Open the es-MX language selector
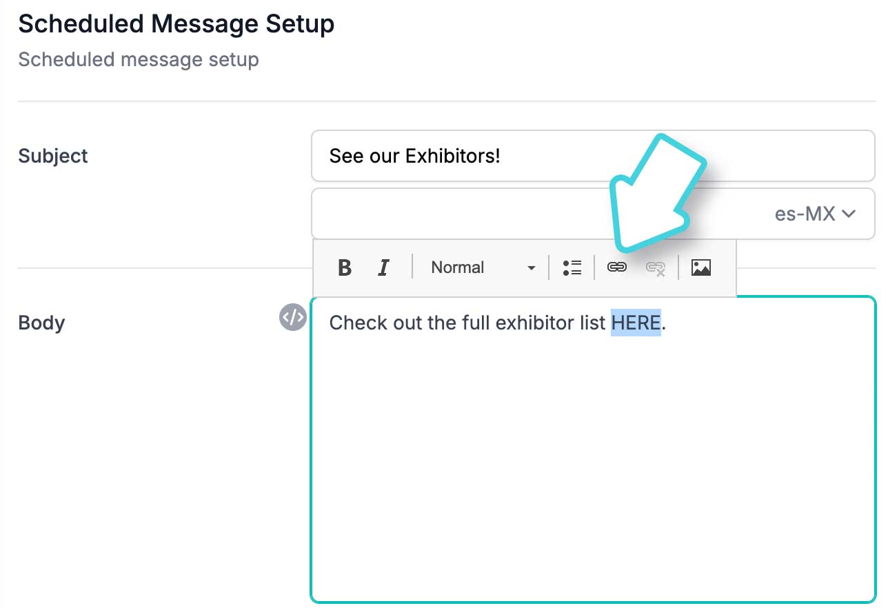 coord(815,214)
